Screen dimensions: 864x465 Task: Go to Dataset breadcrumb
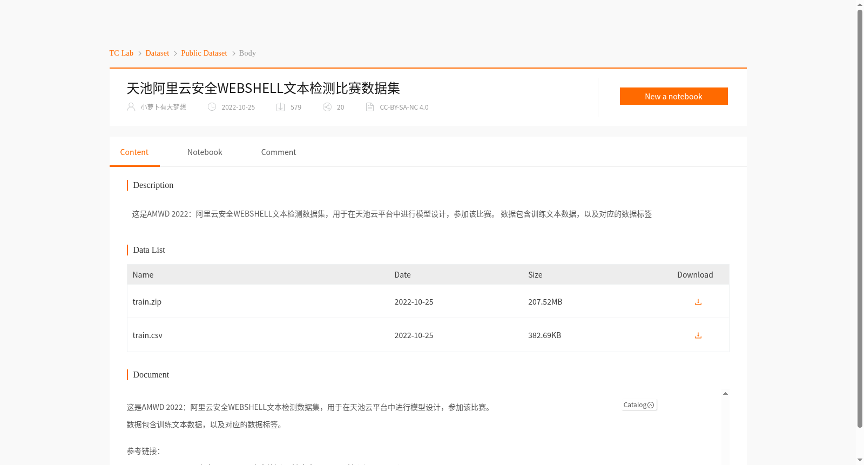click(157, 53)
